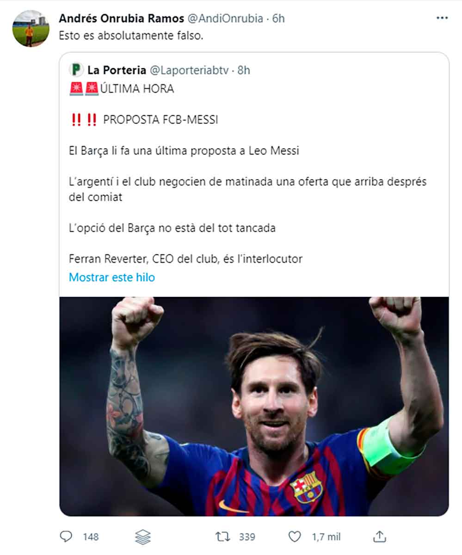Click Andrés Onrubia Ramos profile avatar
This screenshot has width=462, height=555.
31,28
